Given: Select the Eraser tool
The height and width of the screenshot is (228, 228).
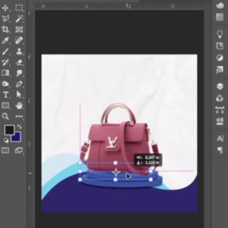Looking at the screenshot, I should [19, 62].
